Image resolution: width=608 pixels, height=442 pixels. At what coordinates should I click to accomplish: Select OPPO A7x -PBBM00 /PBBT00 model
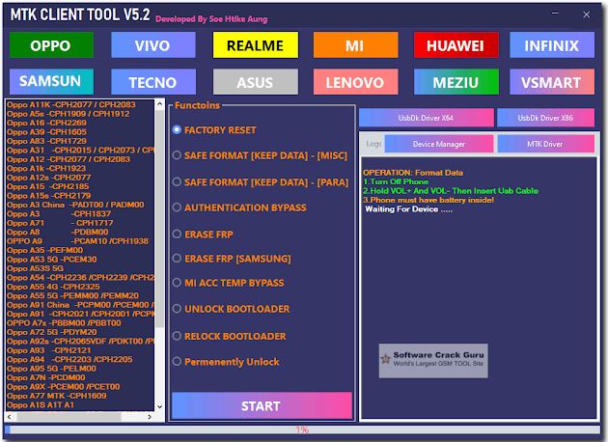tap(64, 322)
